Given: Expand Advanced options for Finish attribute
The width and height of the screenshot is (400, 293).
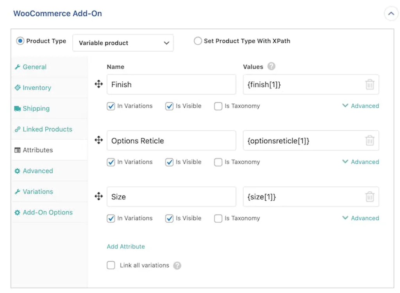Looking at the screenshot, I should (361, 106).
